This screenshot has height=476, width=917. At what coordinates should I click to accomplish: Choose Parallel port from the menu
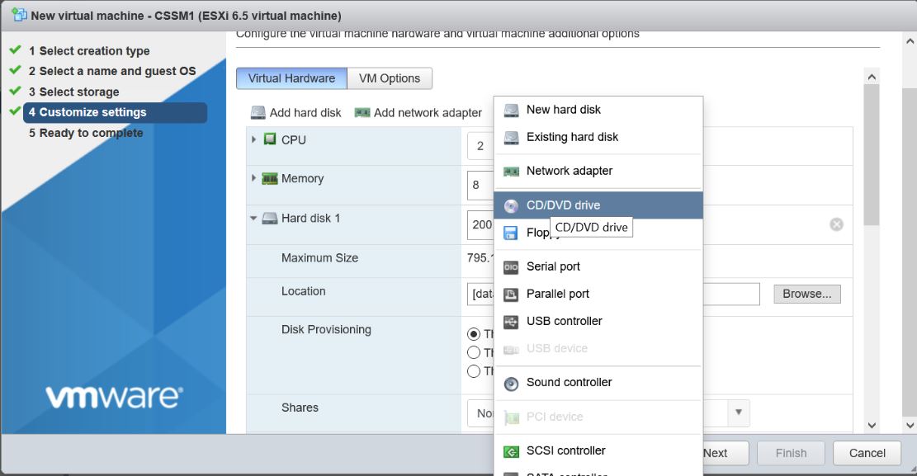(x=598, y=295)
